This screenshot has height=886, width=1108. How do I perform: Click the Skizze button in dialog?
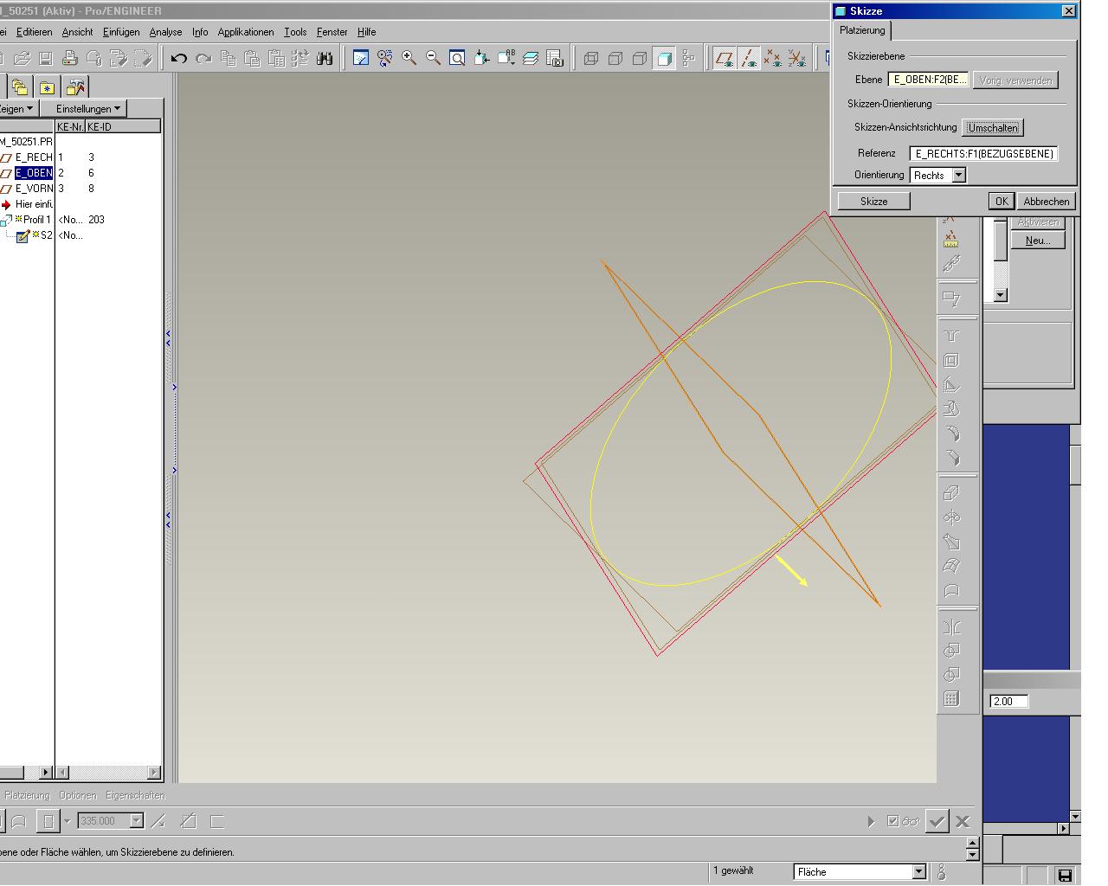[873, 201]
